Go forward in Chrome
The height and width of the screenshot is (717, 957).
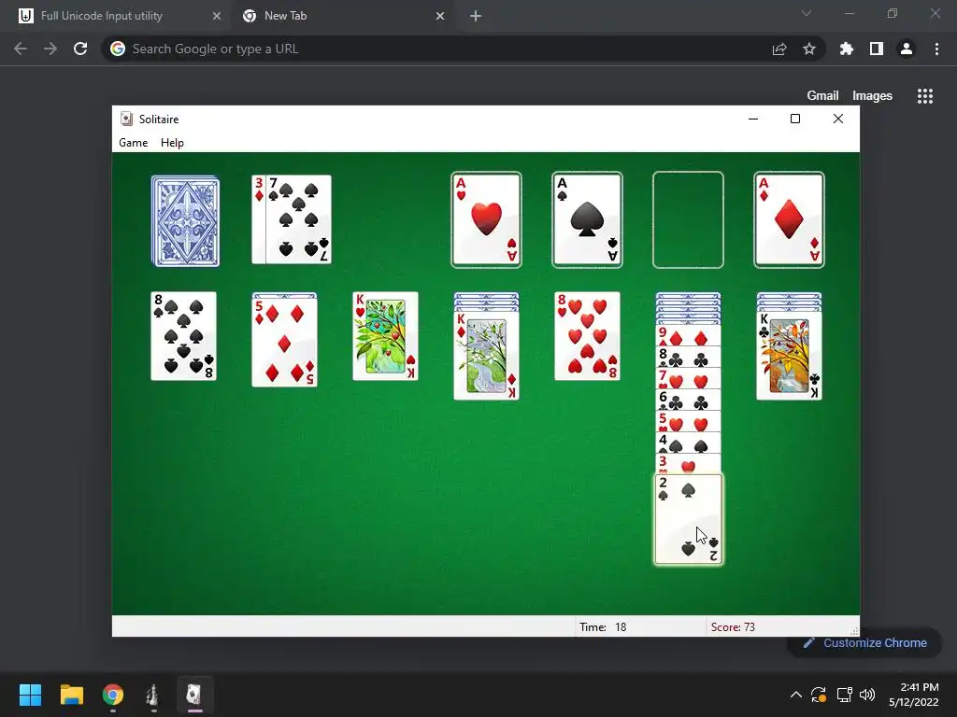(x=50, y=49)
